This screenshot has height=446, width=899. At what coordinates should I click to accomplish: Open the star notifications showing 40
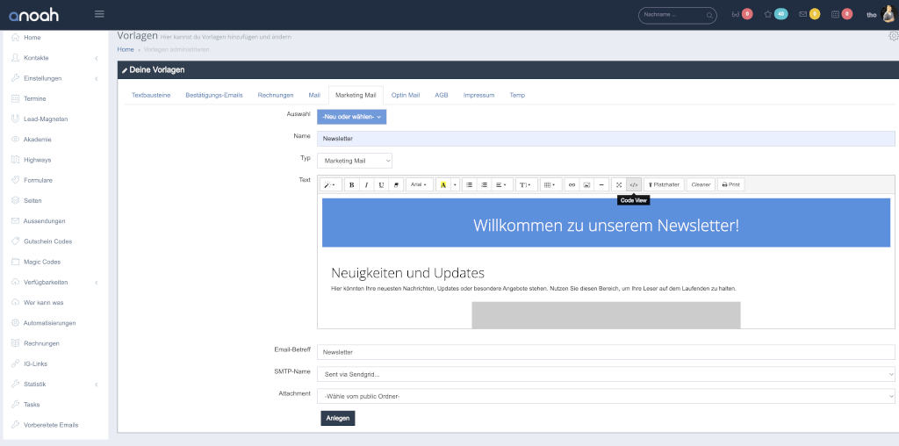(774, 14)
